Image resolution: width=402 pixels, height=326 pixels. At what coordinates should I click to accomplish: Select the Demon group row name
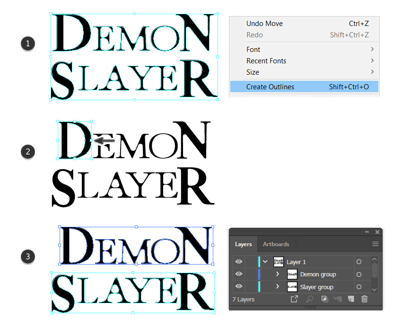point(318,275)
